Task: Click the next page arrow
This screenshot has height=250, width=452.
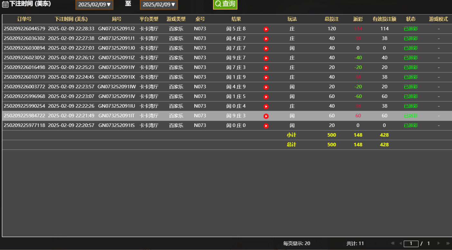Action: [438, 244]
